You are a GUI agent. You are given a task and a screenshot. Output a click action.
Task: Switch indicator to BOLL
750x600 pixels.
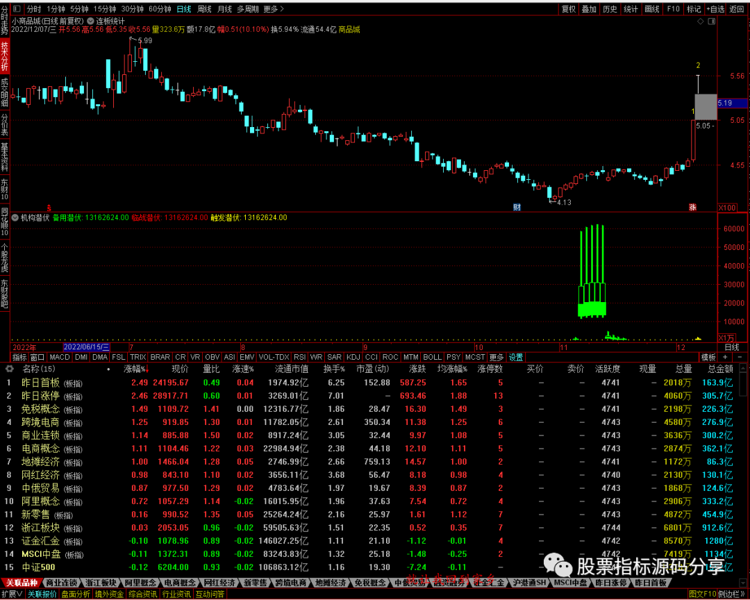pos(433,358)
